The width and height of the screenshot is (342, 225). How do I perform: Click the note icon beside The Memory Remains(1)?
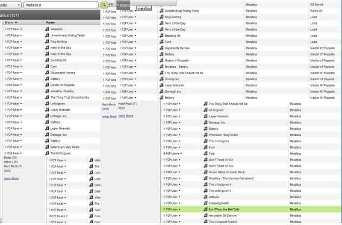coord(206,178)
